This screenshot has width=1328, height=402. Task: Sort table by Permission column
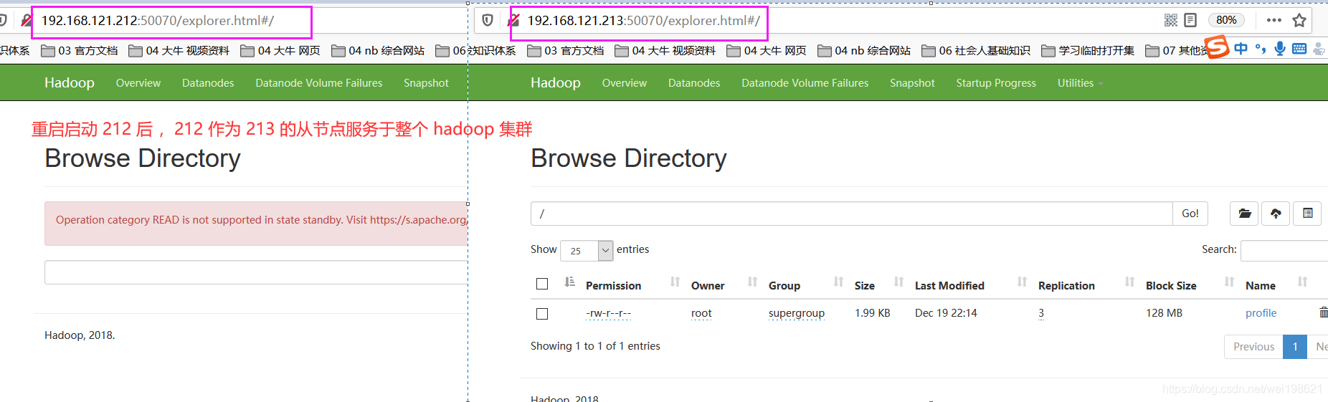pos(614,285)
